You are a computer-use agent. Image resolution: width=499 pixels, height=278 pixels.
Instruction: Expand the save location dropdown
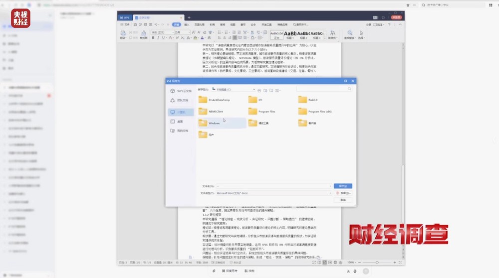click(x=253, y=90)
